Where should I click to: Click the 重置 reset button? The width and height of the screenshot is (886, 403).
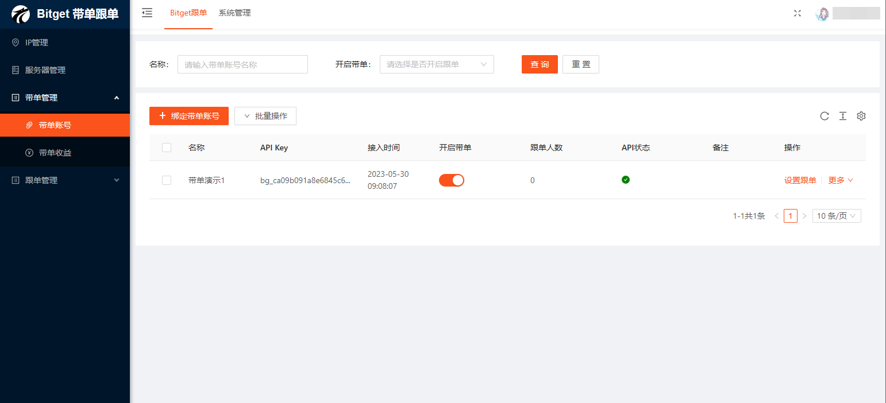click(581, 64)
